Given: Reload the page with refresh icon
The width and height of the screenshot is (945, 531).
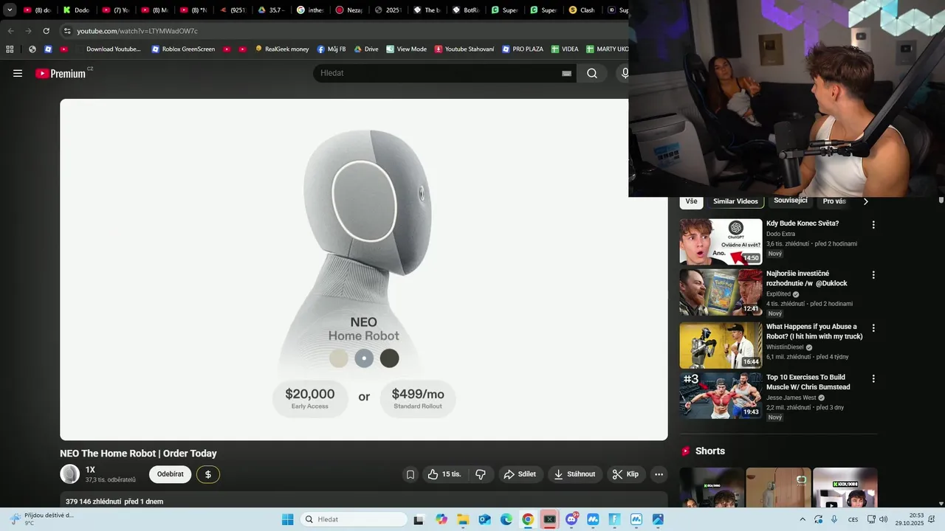Looking at the screenshot, I should 46,31.
